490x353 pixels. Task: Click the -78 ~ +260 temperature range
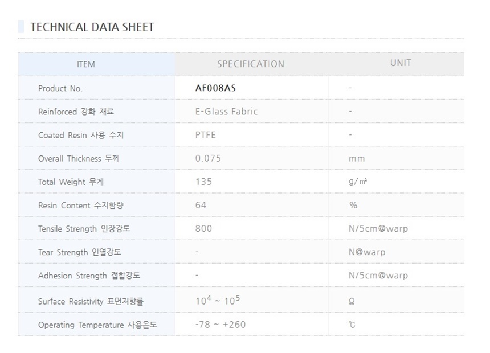[x=220, y=325]
